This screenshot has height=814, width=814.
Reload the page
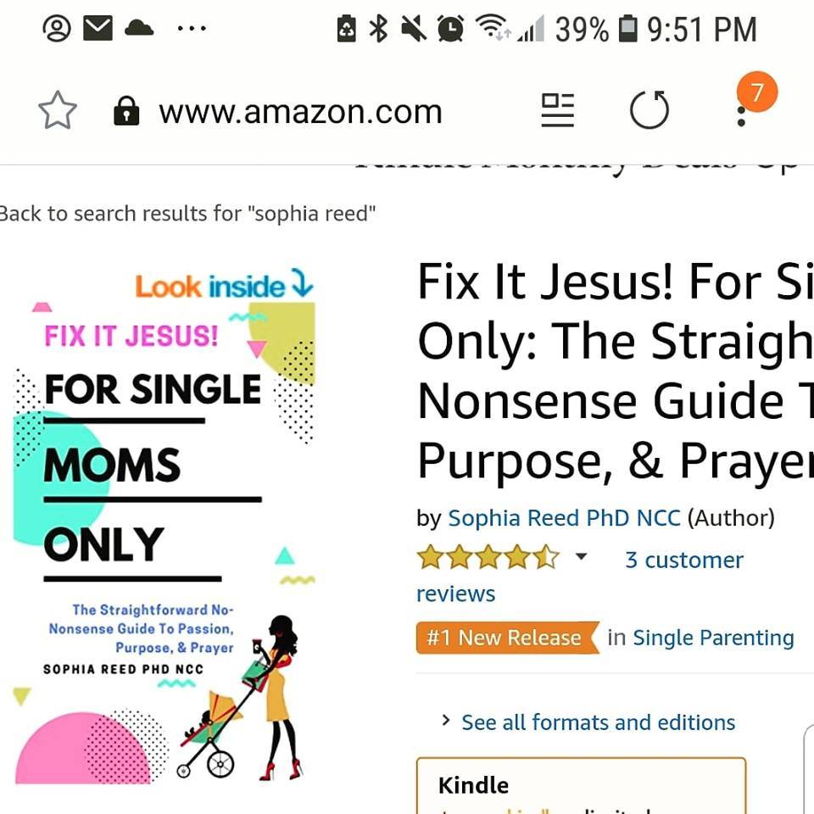[649, 109]
